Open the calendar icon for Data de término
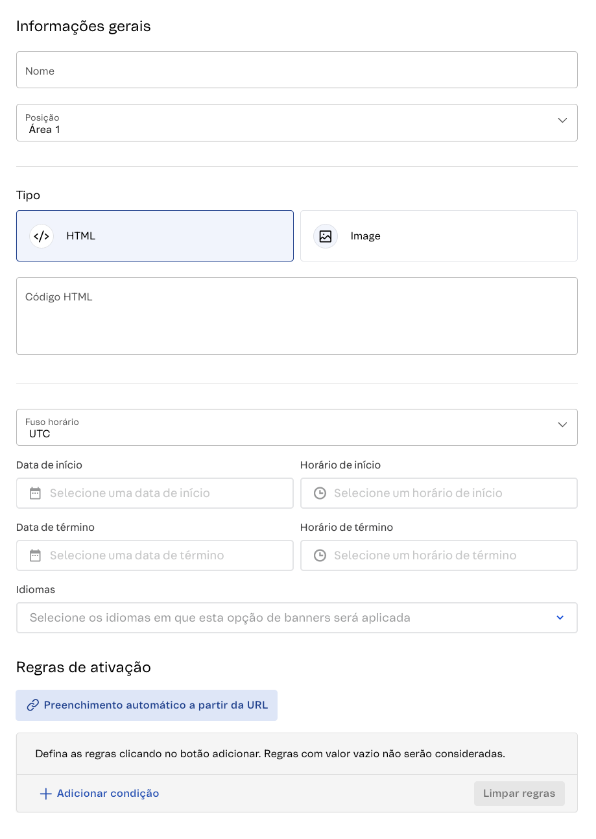This screenshot has width=596, height=839. tap(34, 555)
